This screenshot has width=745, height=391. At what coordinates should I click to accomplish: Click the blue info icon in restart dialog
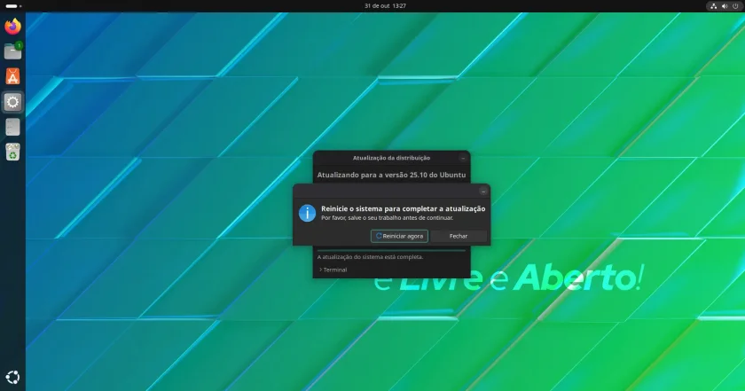pyautogui.click(x=307, y=213)
